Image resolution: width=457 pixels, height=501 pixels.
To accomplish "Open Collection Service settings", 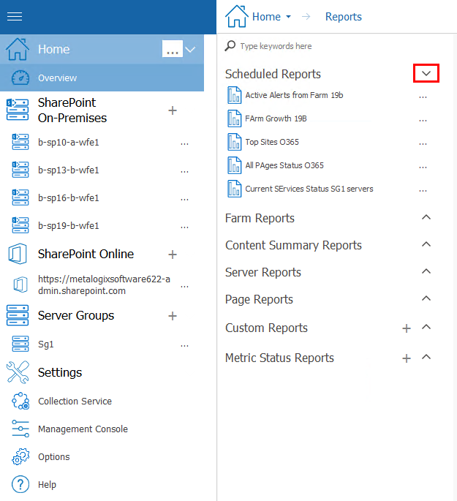I will (x=75, y=402).
